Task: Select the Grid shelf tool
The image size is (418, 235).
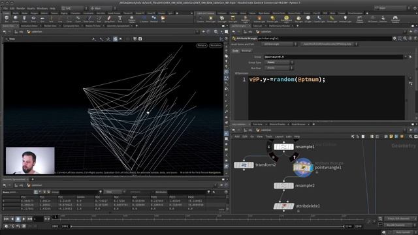Action: point(42,19)
